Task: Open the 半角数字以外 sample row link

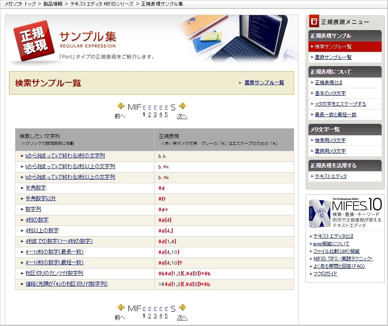Action: point(41,199)
